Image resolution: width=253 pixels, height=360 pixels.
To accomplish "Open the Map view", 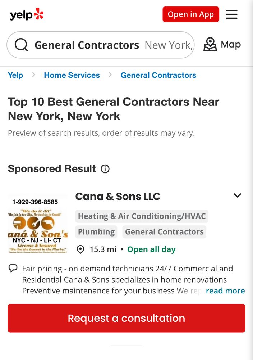I will click(x=222, y=45).
